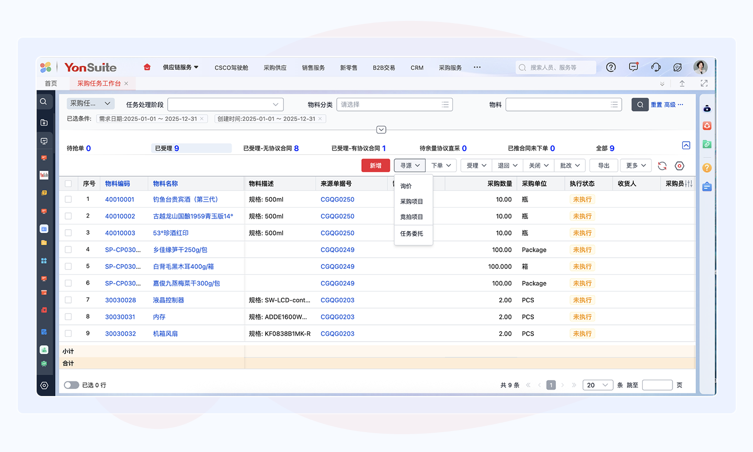Image resolution: width=753 pixels, height=452 pixels.
Task: Click the dark search button near 重置
Action: click(x=640, y=105)
